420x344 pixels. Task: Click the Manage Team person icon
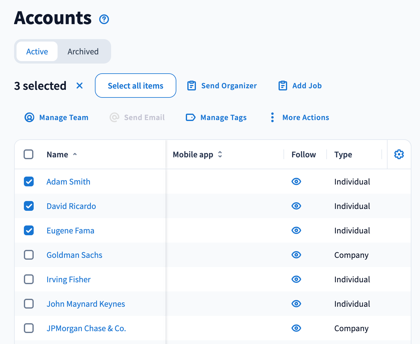pos(29,118)
